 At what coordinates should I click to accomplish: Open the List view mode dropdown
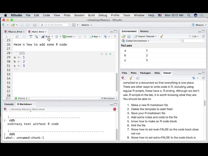click(x=195, y=36)
